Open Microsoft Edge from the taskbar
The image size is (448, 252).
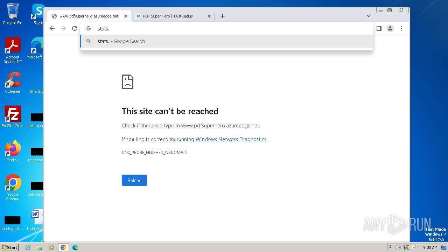click(75, 247)
